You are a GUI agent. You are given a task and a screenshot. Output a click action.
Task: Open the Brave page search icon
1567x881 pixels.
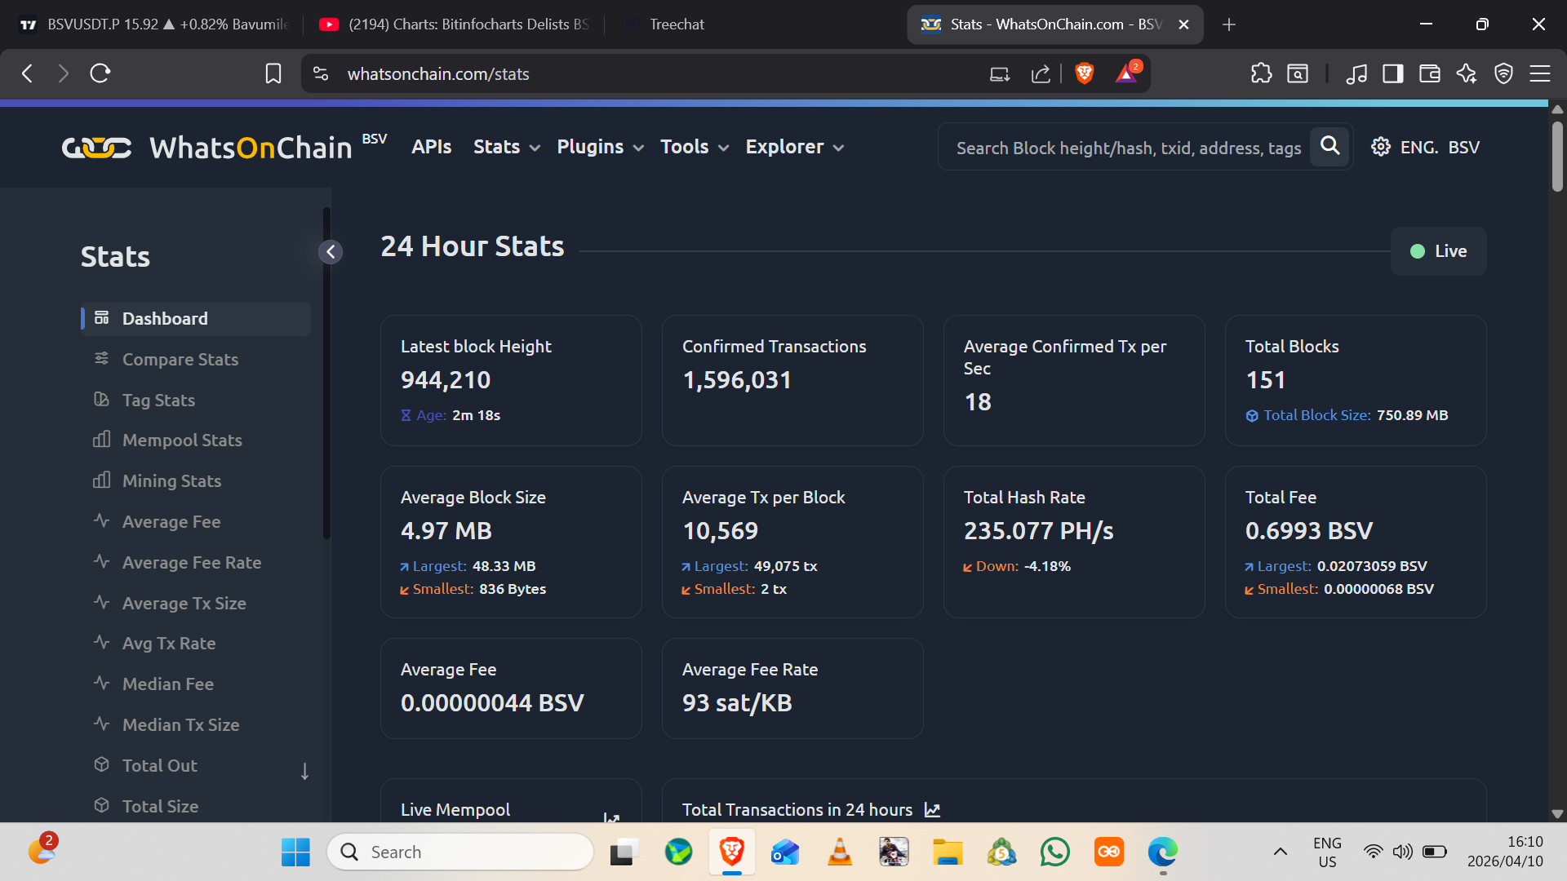tap(1298, 74)
